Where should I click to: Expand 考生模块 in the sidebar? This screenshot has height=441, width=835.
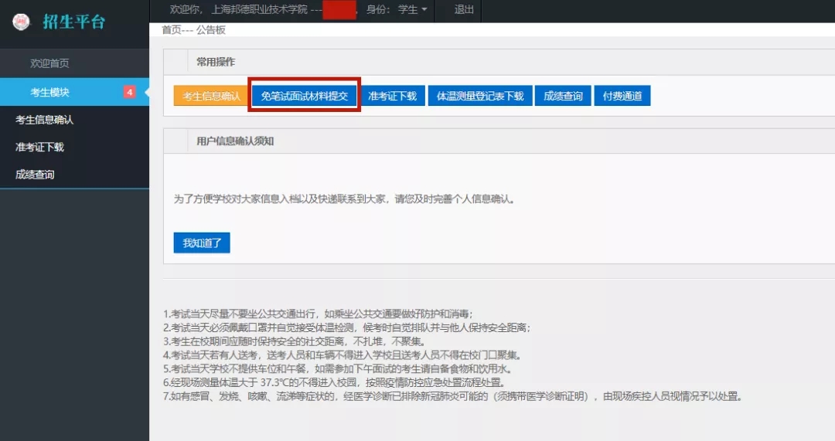[49, 92]
